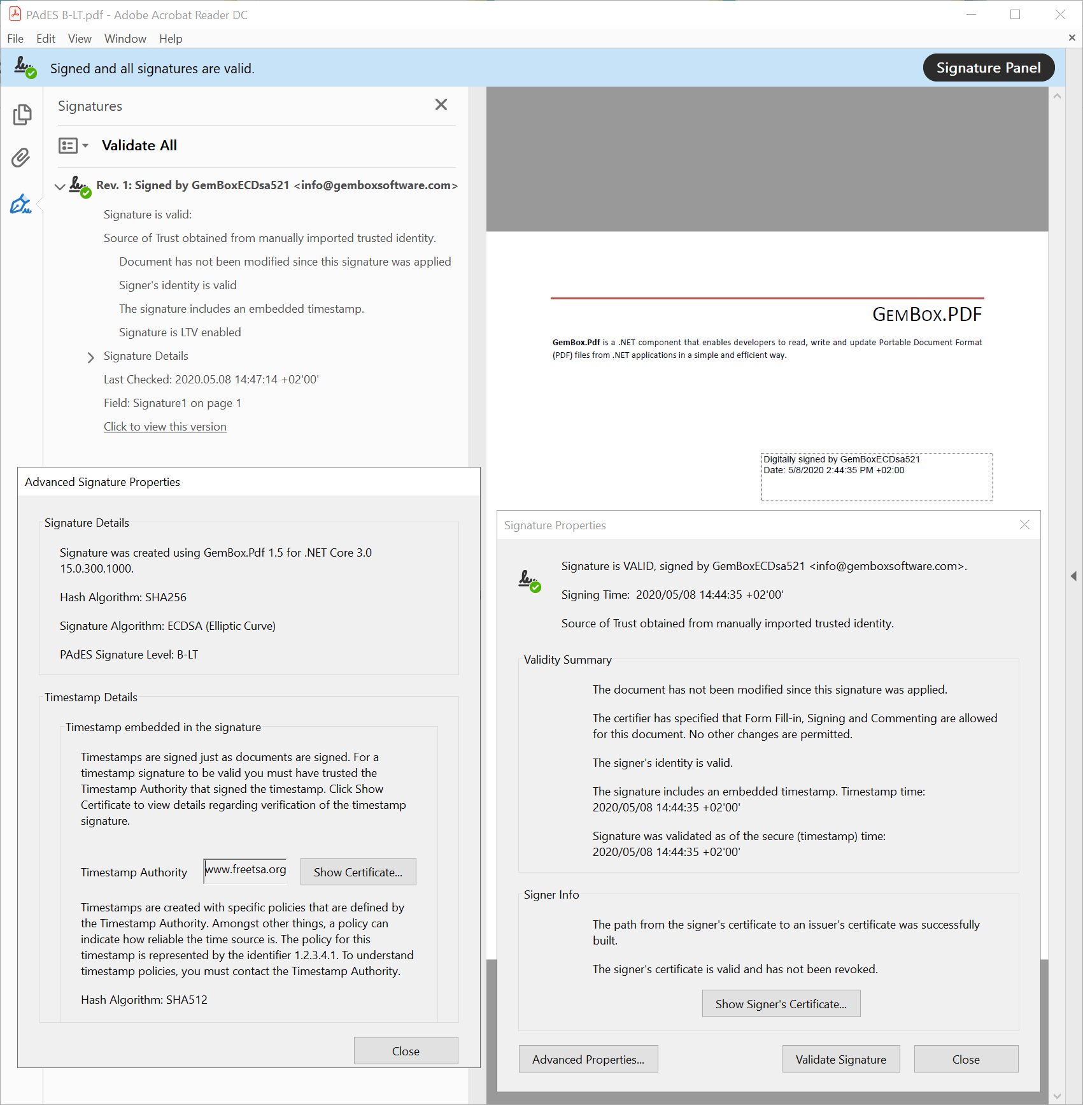Open the File menu
This screenshot has width=1083, height=1105.
coord(15,39)
